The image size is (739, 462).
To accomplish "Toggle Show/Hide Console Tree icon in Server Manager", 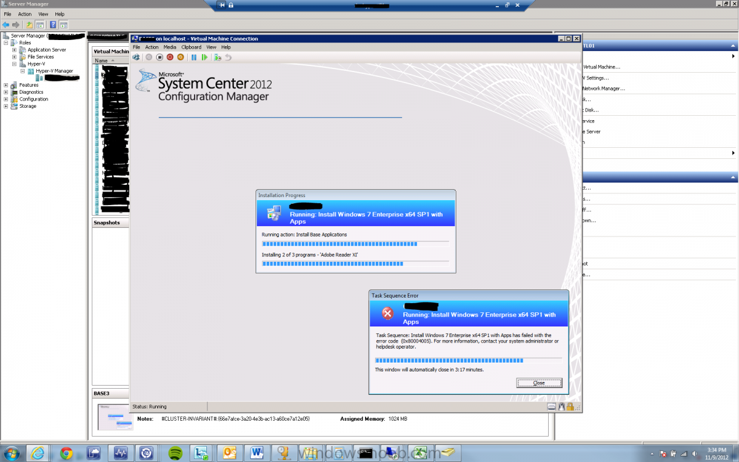I will [39, 25].
